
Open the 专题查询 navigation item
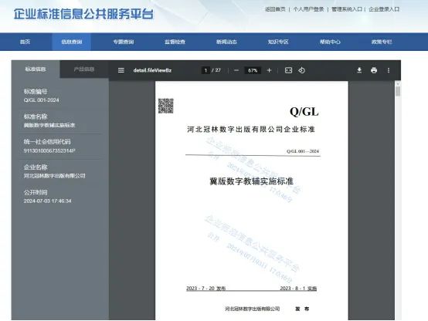[124, 42]
